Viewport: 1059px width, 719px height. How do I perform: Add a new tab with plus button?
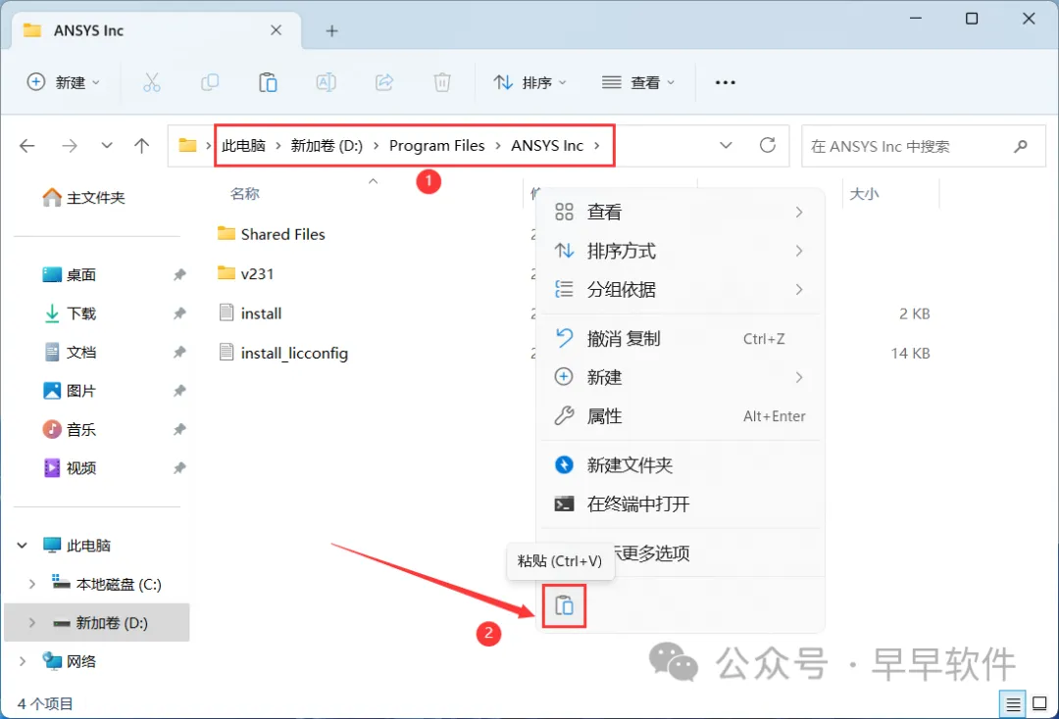click(x=331, y=30)
